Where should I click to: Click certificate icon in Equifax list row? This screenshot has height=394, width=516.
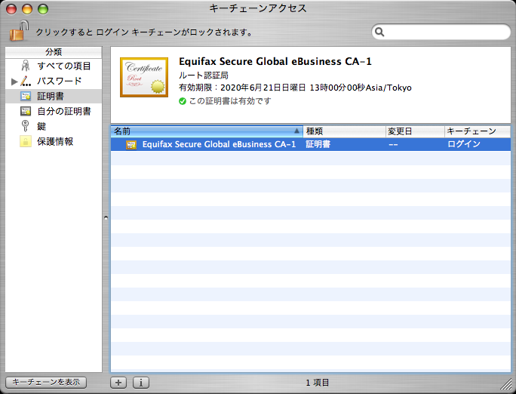(131, 144)
